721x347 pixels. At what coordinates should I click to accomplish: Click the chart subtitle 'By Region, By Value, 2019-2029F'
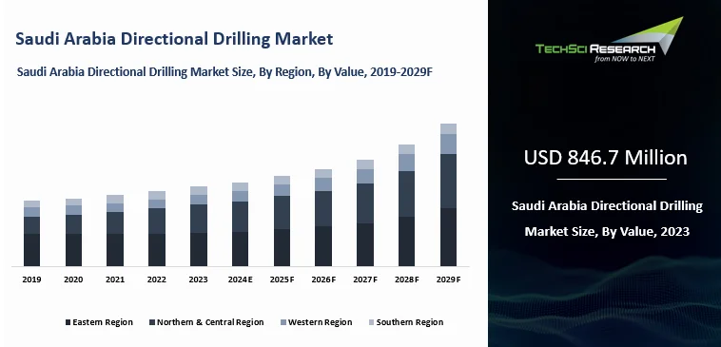pyautogui.click(x=346, y=72)
